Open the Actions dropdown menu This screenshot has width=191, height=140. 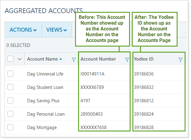click(23, 30)
